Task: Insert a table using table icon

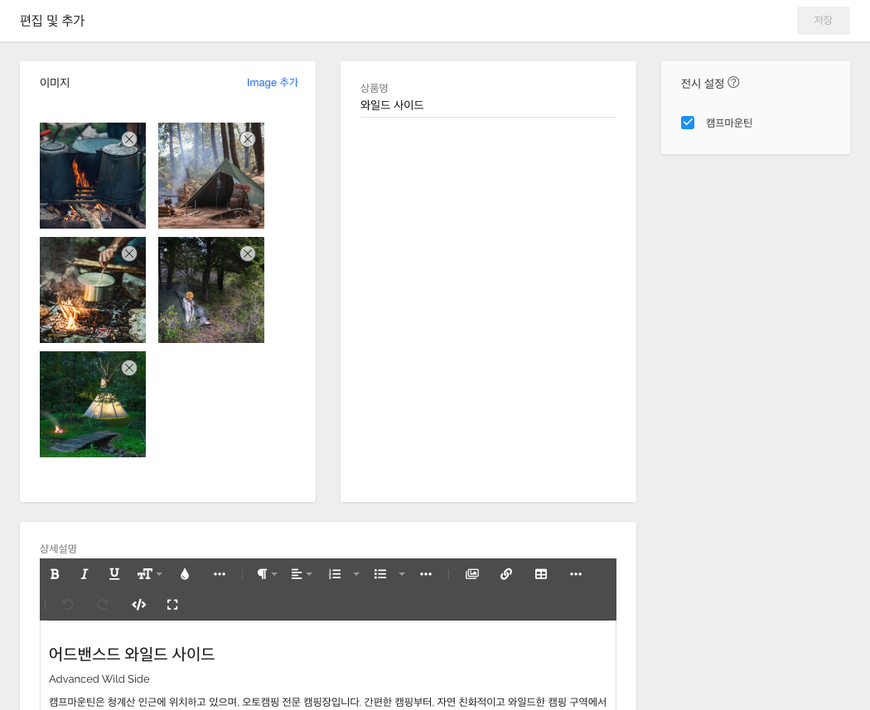Action: 541,574
